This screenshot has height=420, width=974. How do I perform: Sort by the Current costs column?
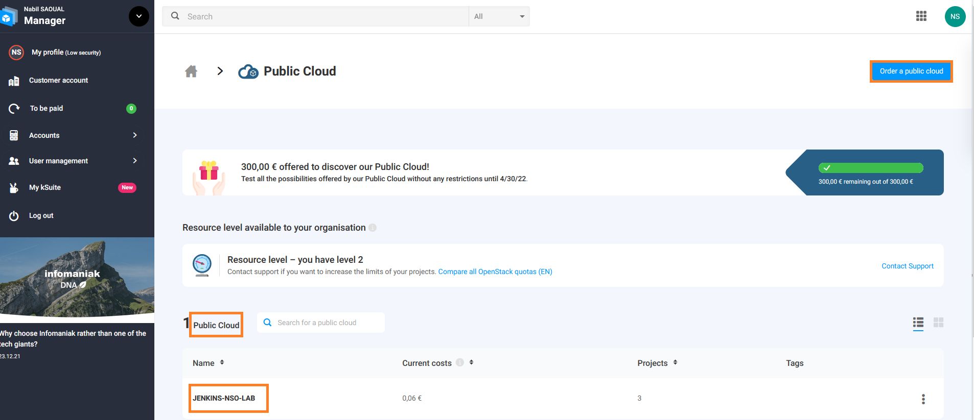pos(438,363)
